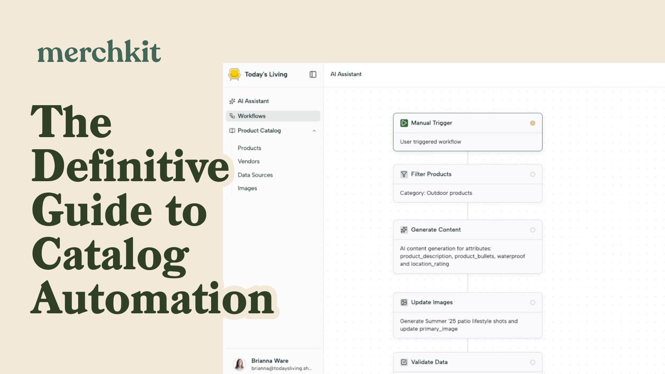Select the Update Images status circle
Image resolution: width=665 pixels, height=374 pixels.
tap(532, 303)
